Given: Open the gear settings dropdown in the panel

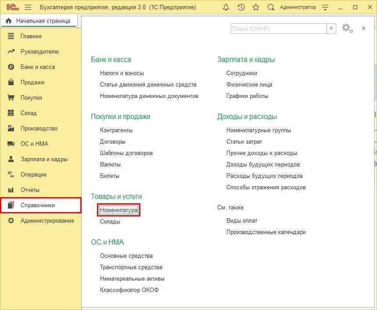Looking at the screenshot, I should click(x=347, y=29).
